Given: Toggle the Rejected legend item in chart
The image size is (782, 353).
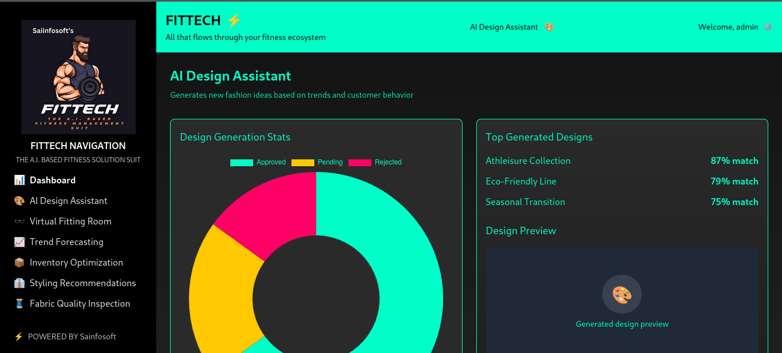Looking at the screenshot, I should pos(375,162).
